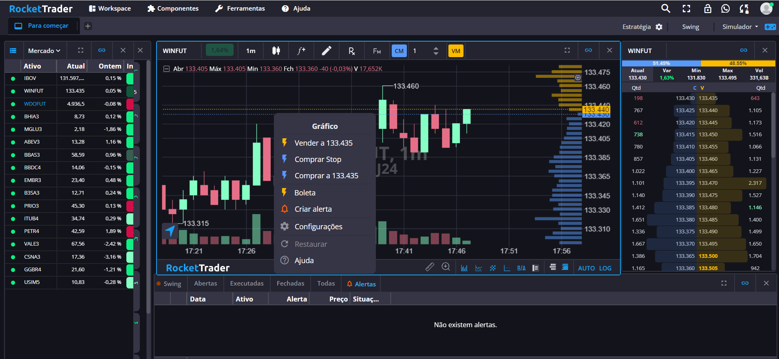Toggle the B/A bid-ask display

pyautogui.click(x=521, y=268)
